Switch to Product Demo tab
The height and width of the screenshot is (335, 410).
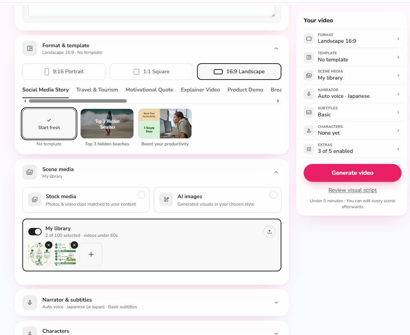tap(245, 90)
